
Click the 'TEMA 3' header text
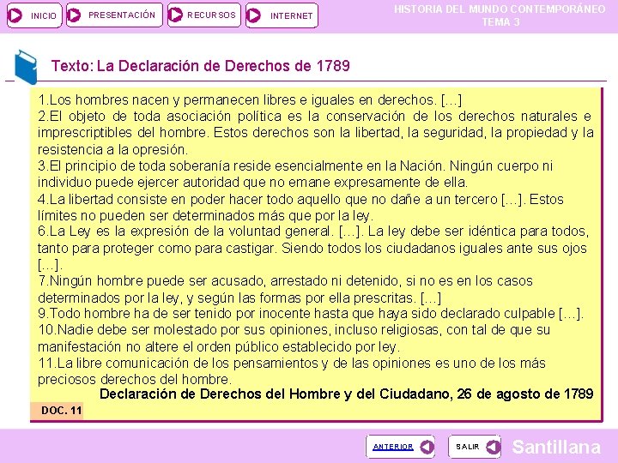tap(500, 22)
